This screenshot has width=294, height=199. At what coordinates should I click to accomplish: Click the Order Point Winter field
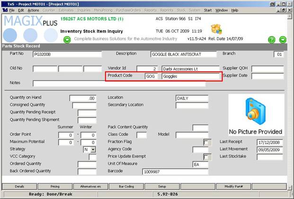89,135
